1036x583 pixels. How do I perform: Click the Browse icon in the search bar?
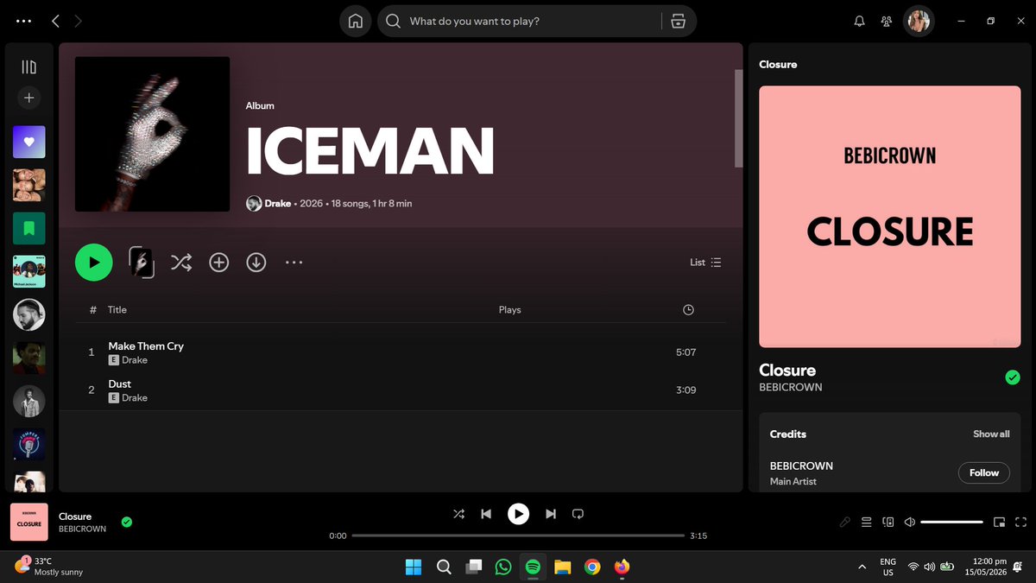pyautogui.click(x=679, y=22)
